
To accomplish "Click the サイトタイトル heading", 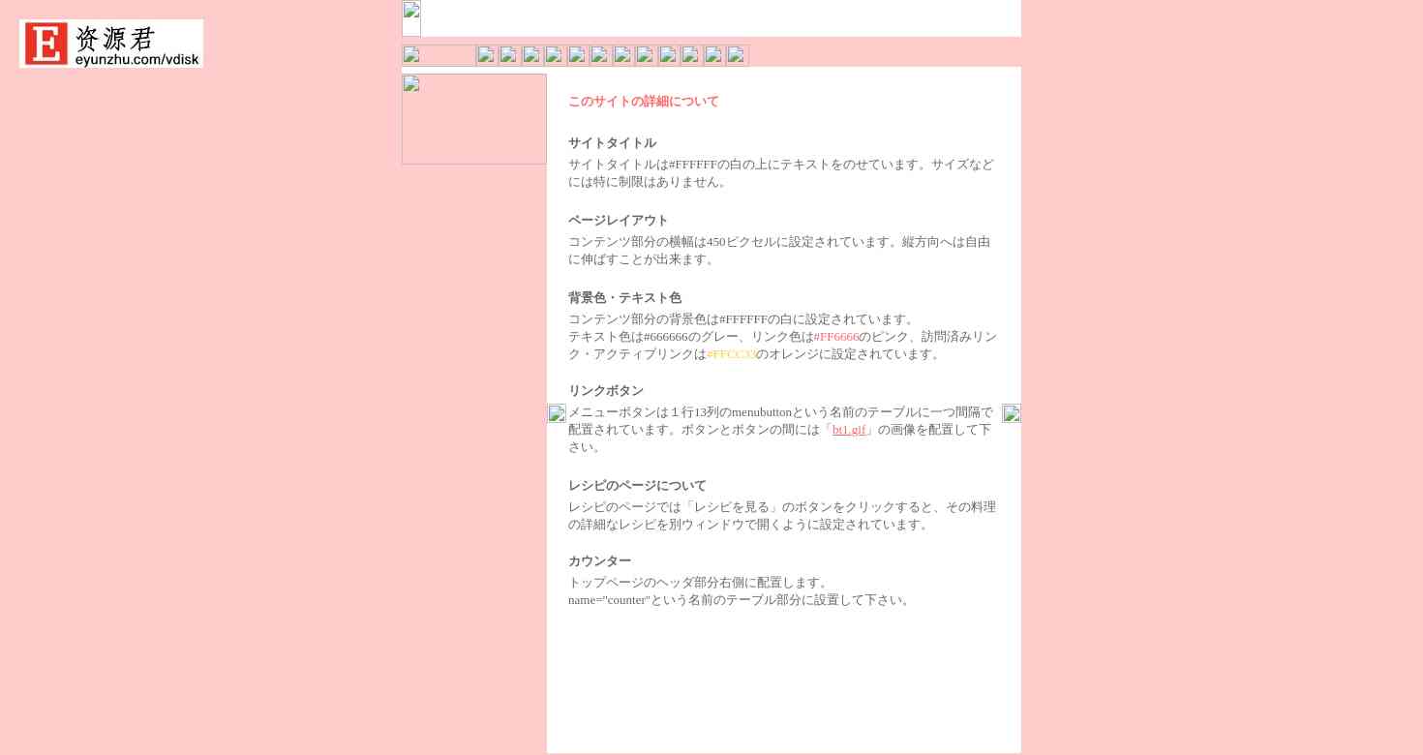I will pos(612,143).
